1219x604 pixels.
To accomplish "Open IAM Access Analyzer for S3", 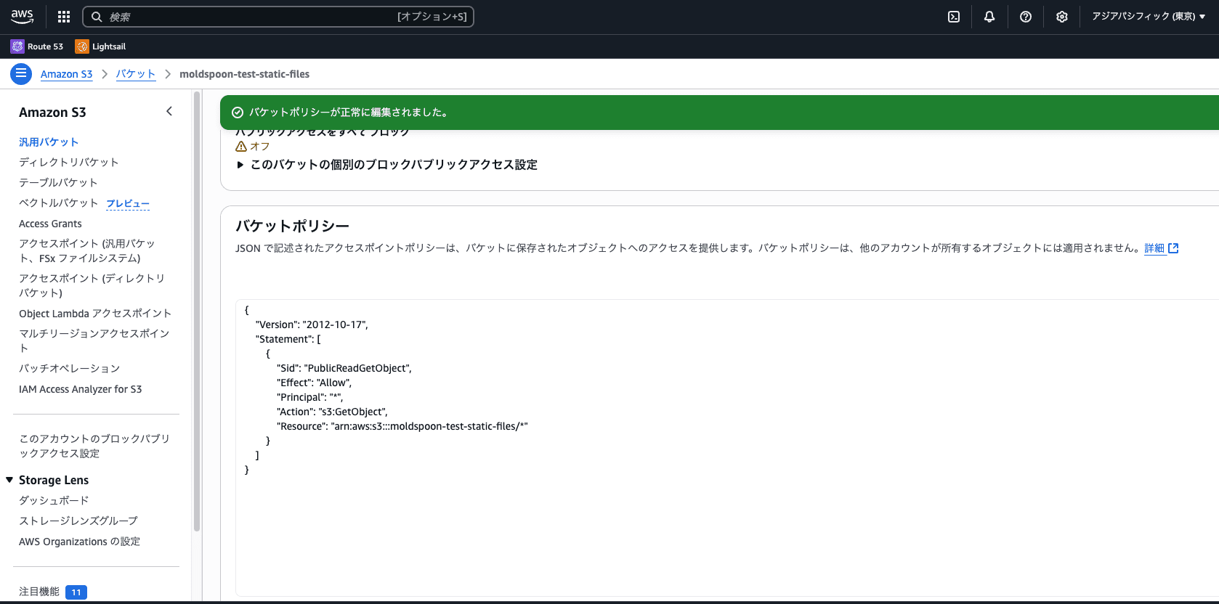I will coord(81,389).
